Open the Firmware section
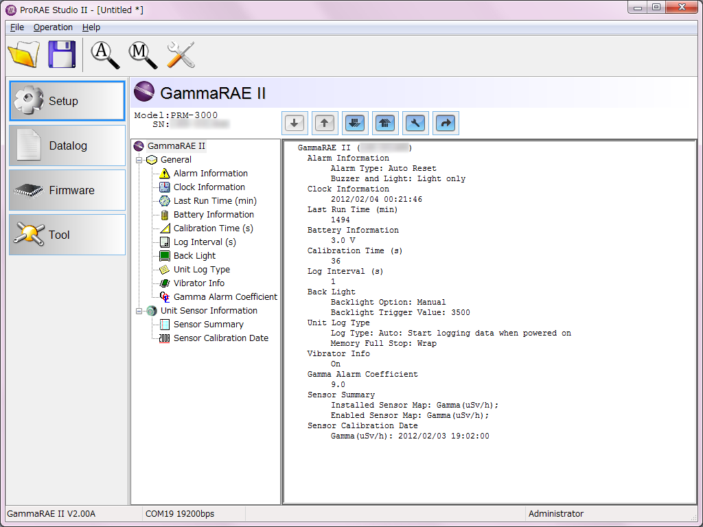This screenshot has height=527, width=703. click(67, 190)
